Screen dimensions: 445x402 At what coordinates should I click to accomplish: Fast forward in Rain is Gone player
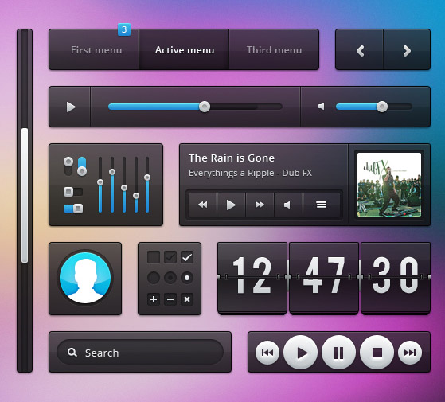260,205
